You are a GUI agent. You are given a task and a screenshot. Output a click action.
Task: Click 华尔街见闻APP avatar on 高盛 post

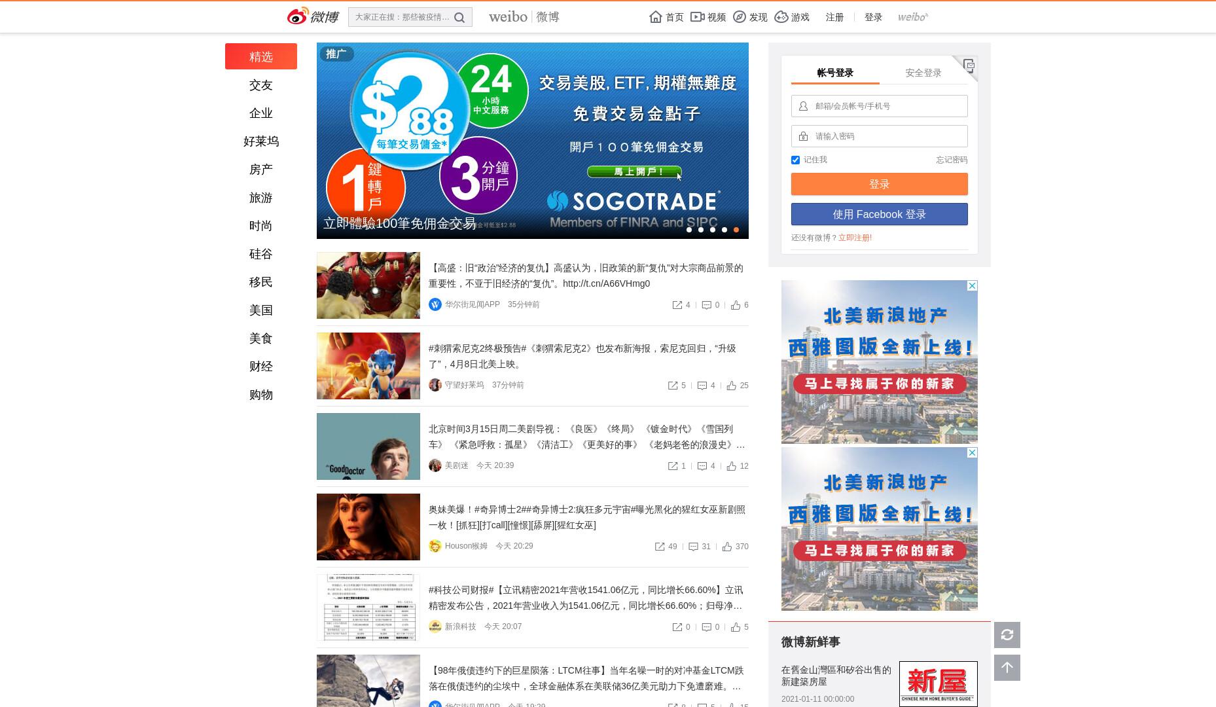pyautogui.click(x=435, y=304)
